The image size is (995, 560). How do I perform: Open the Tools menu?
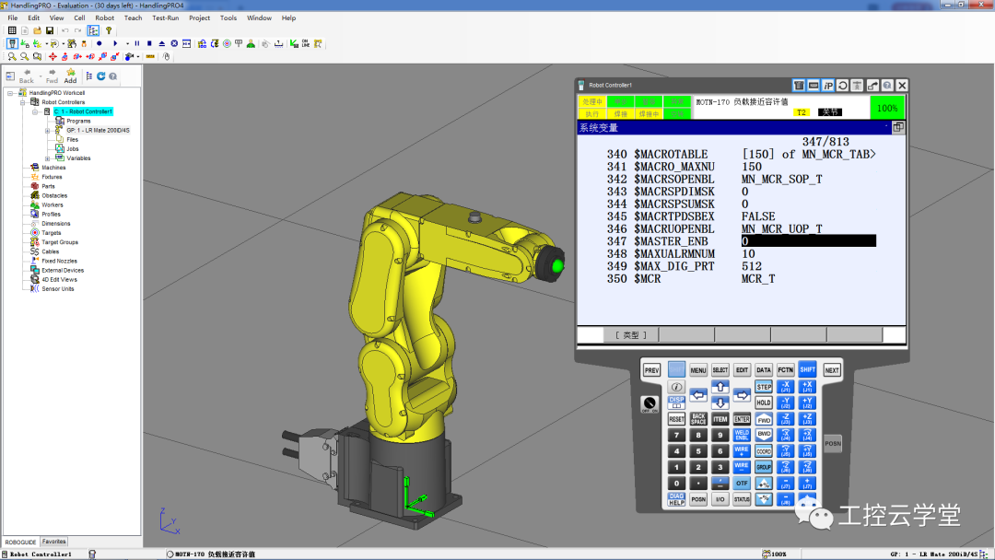pos(228,17)
